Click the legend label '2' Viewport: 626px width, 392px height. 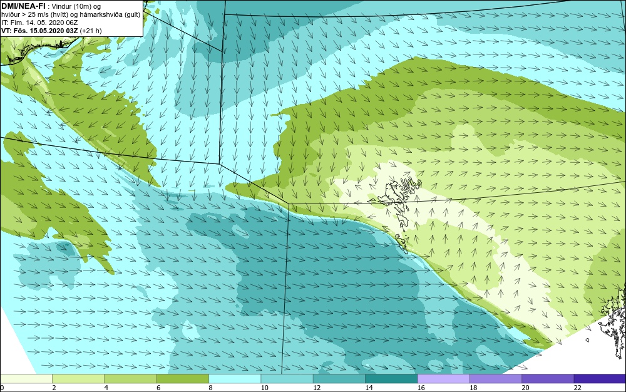coord(54,388)
